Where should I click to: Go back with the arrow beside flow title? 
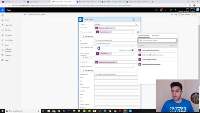point(25,15)
